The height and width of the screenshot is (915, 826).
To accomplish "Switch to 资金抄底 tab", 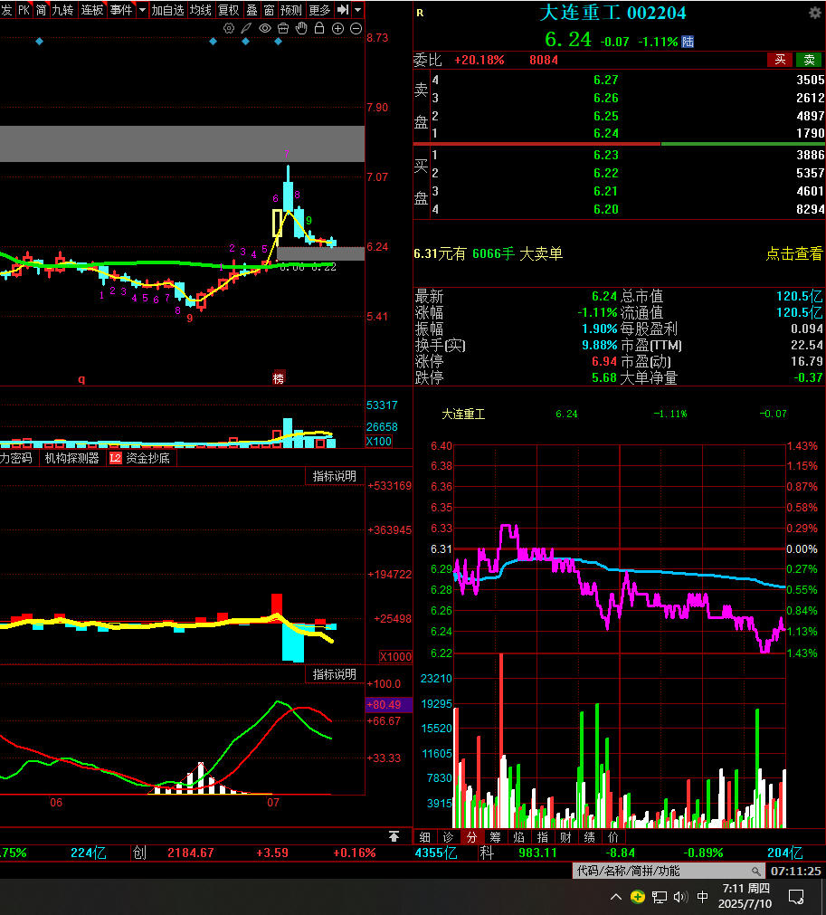I will tap(147, 458).
